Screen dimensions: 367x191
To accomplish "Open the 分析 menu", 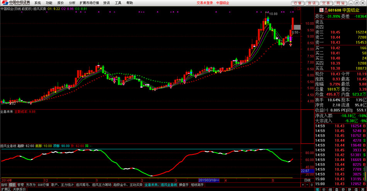I will [72, 3].
